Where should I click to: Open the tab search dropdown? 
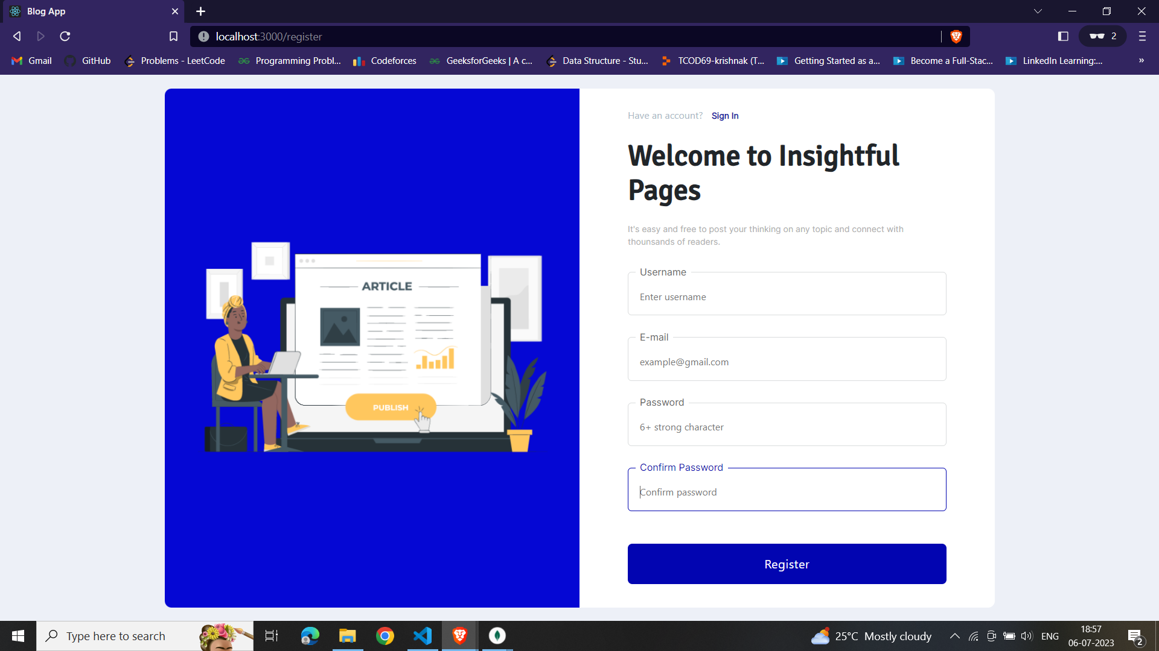point(1038,11)
